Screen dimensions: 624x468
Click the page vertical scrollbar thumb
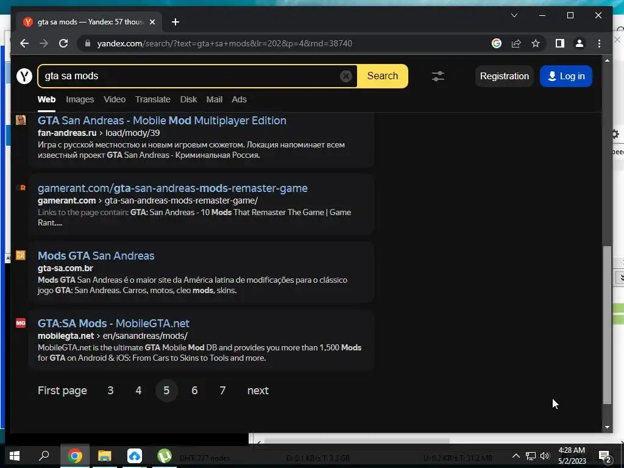607,325
